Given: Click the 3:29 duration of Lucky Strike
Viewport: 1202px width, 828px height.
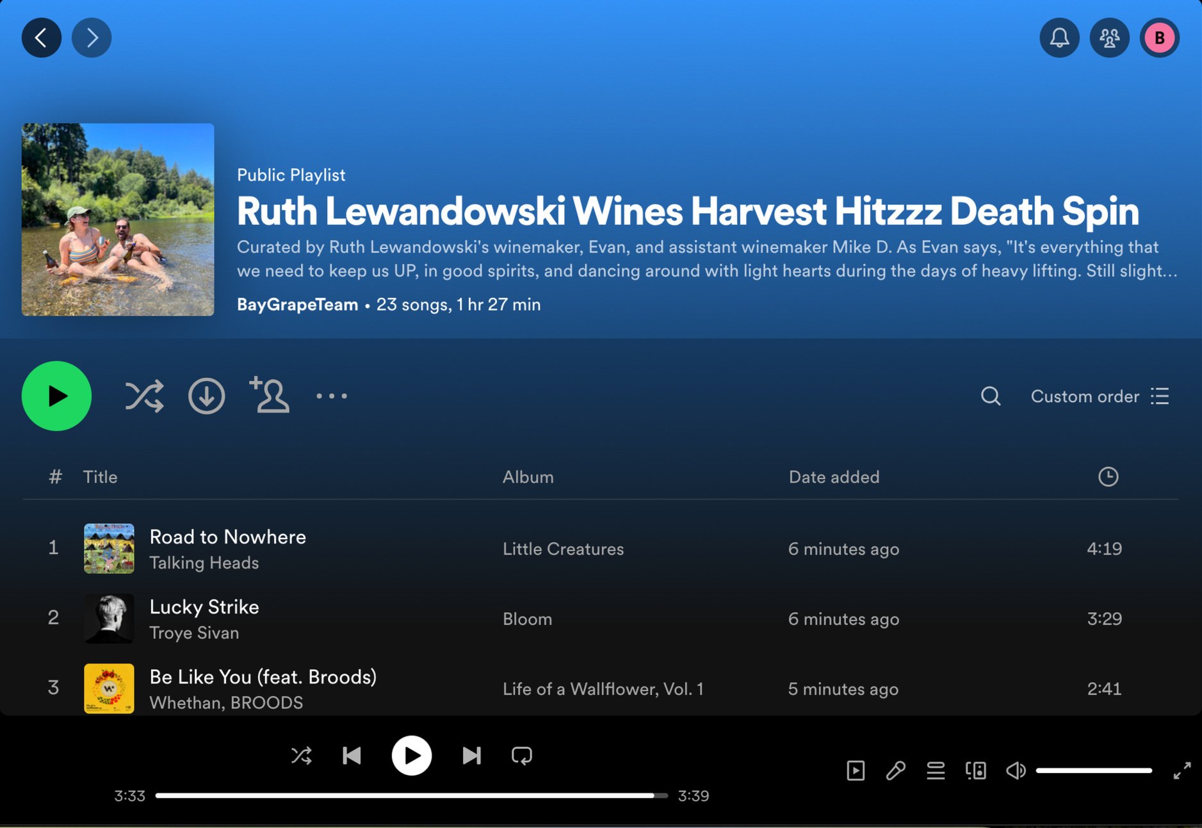Looking at the screenshot, I should [x=1104, y=619].
